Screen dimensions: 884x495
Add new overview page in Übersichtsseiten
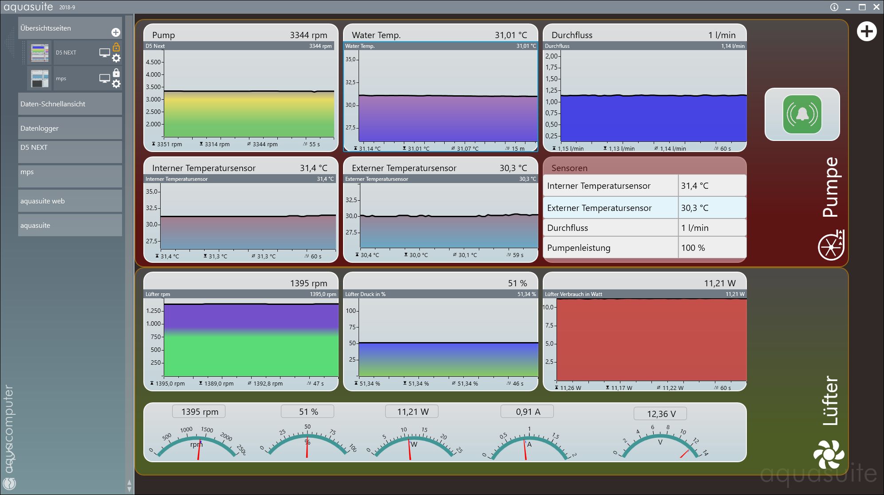pyautogui.click(x=115, y=32)
